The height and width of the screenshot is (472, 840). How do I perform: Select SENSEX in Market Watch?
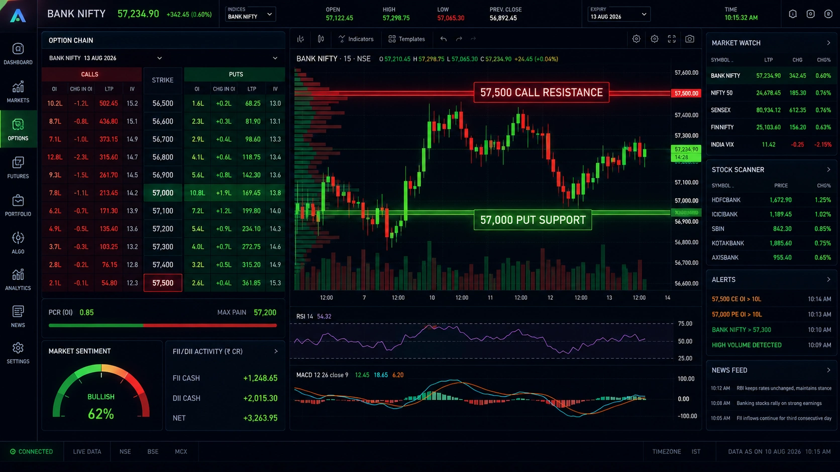pyautogui.click(x=771, y=110)
